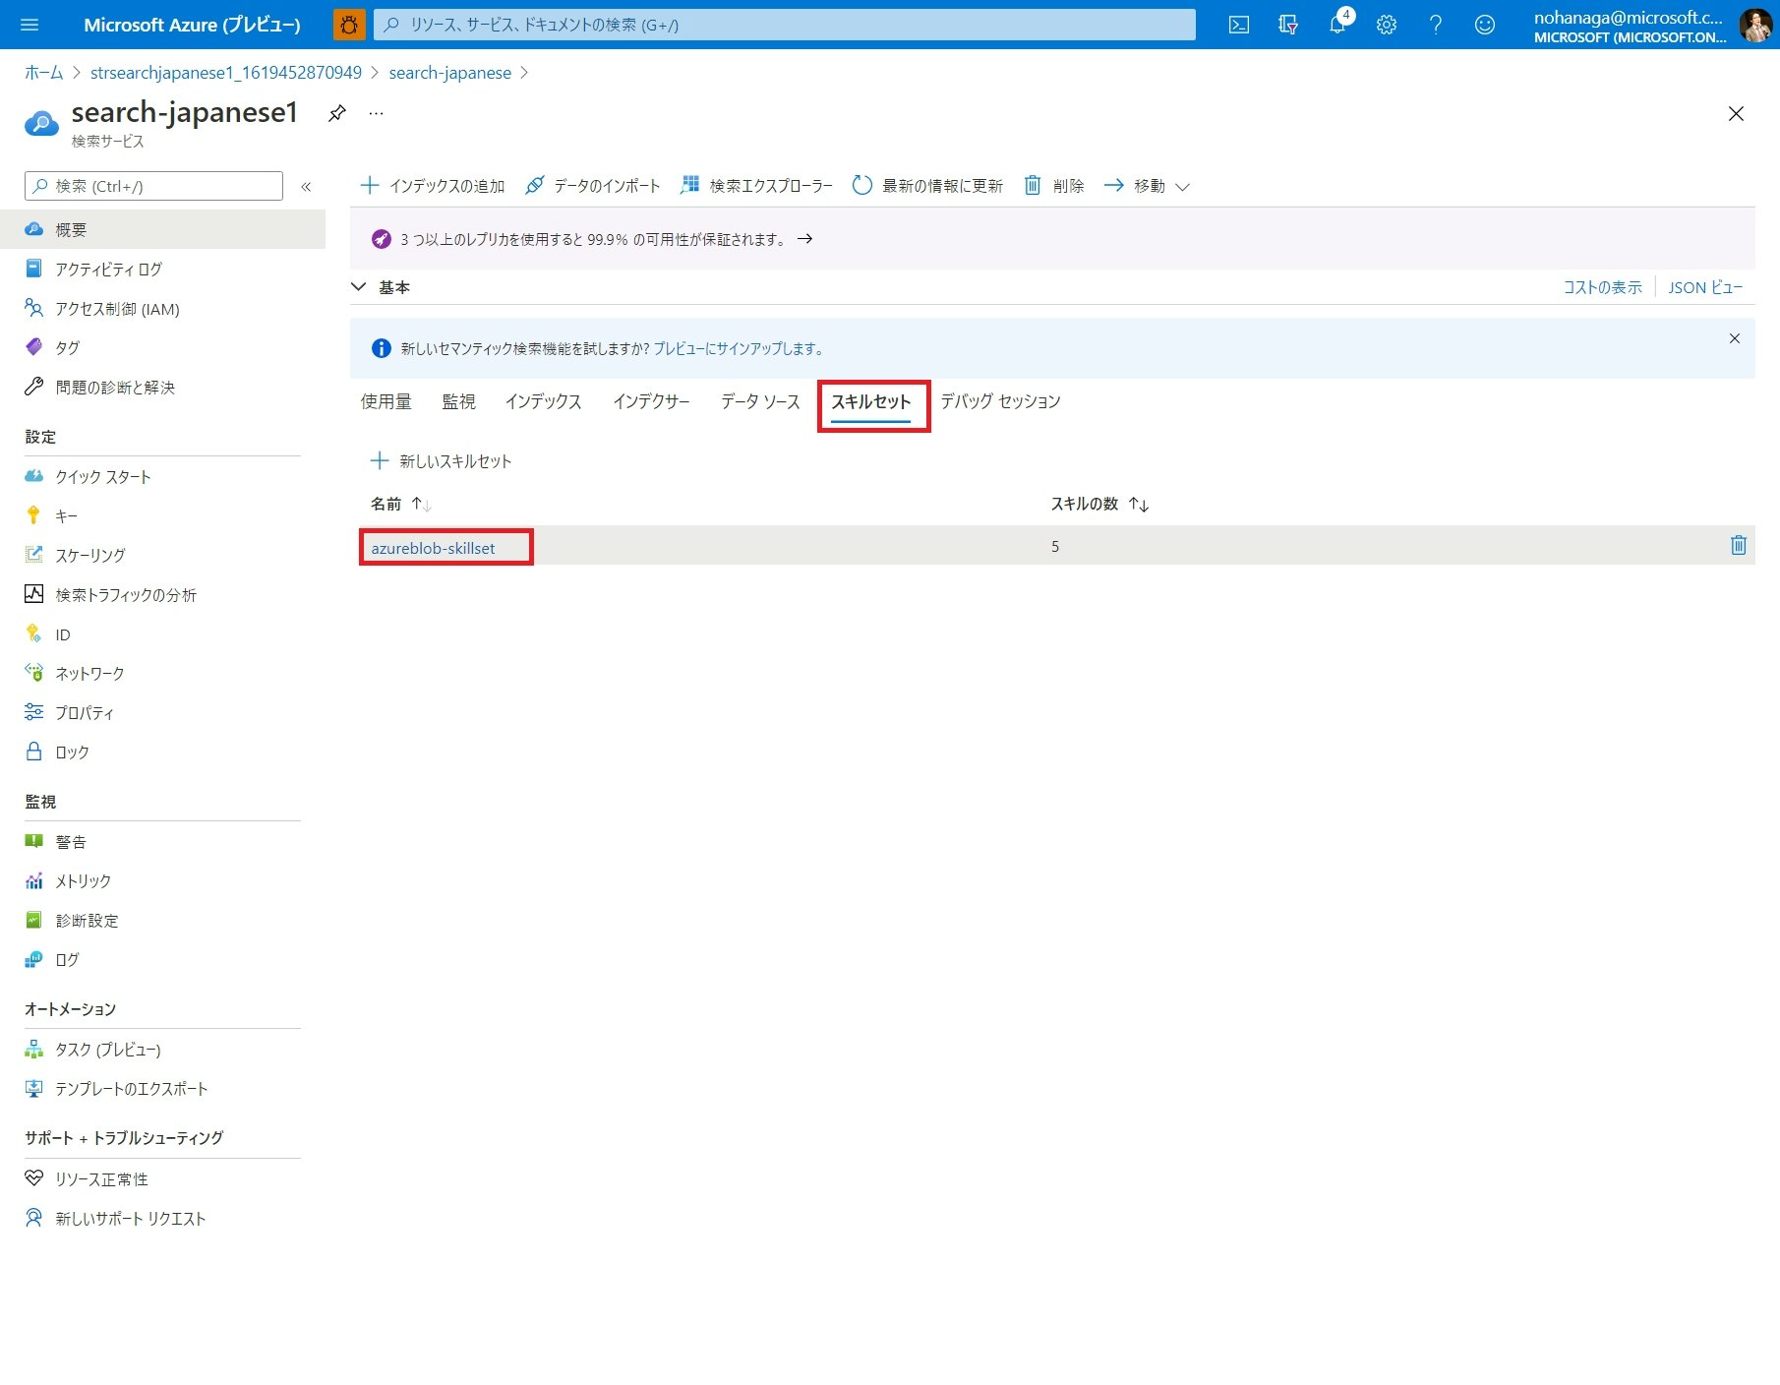
Task: Click インデックスの追加 in the toolbar
Action: (x=433, y=186)
